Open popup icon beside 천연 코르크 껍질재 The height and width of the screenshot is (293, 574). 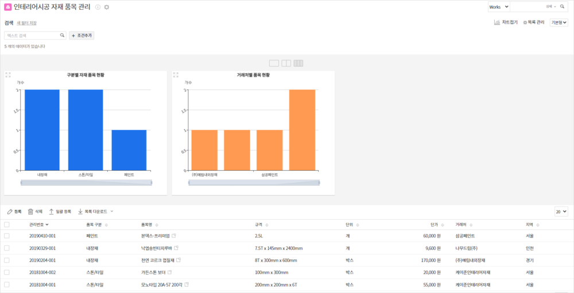[179, 260]
